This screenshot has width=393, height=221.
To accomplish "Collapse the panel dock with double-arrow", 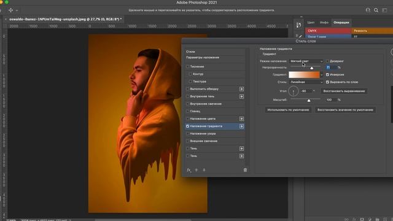I will [x=302, y=17].
